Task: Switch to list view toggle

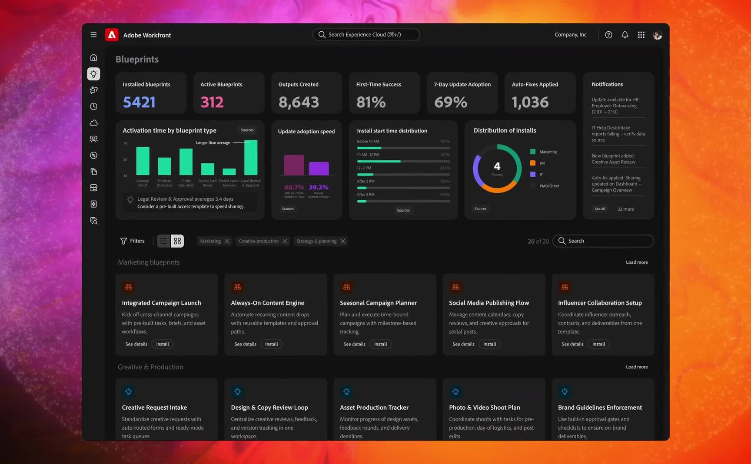Action: [x=163, y=241]
